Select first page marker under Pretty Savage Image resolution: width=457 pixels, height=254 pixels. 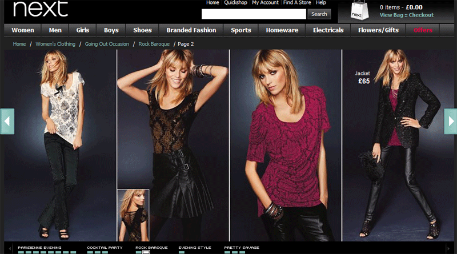point(227,252)
